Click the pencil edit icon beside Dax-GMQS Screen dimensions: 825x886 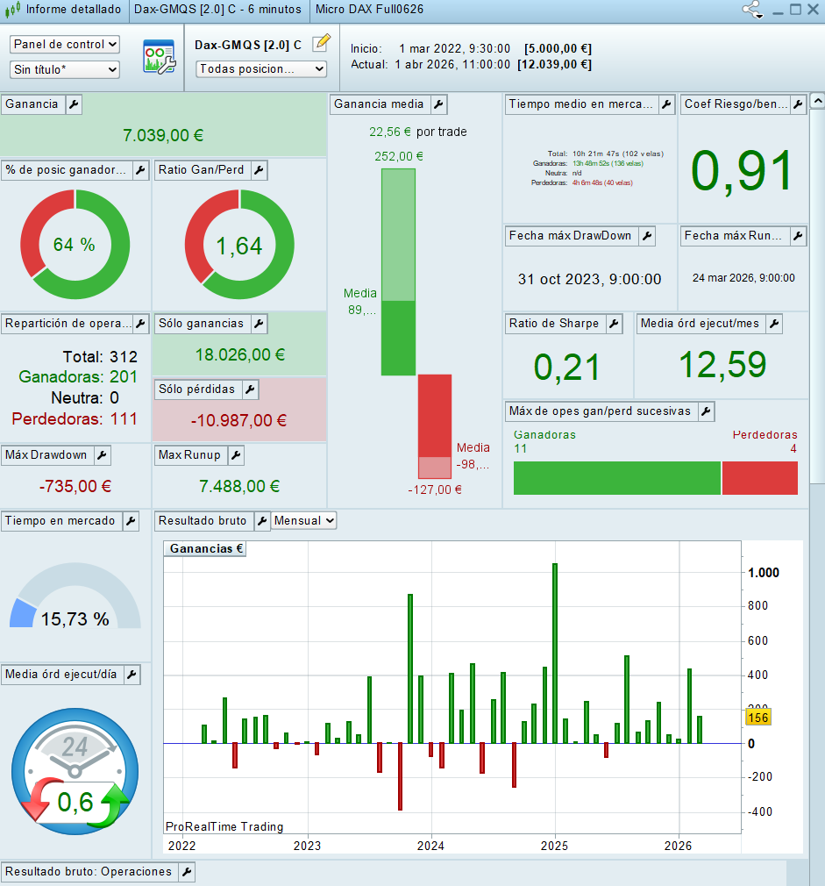322,43
